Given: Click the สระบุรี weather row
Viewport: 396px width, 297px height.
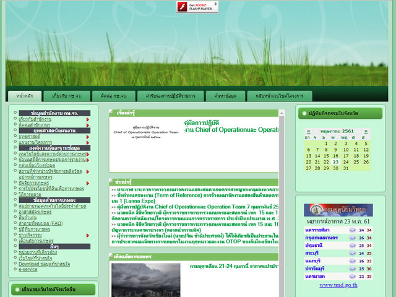Looking at the screenshot, I should pos(338,253).
